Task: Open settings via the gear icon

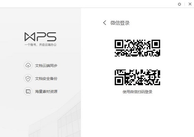Action: click(x=179, y=4)
